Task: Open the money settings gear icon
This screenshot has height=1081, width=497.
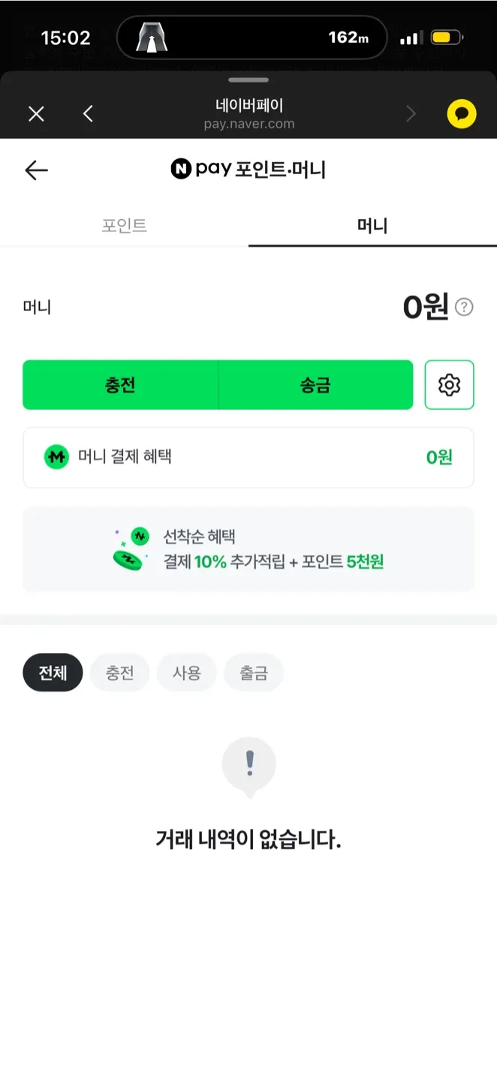Action: (x=449, y=385)
